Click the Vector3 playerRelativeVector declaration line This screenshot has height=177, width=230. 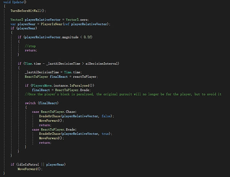click(50, 20)
